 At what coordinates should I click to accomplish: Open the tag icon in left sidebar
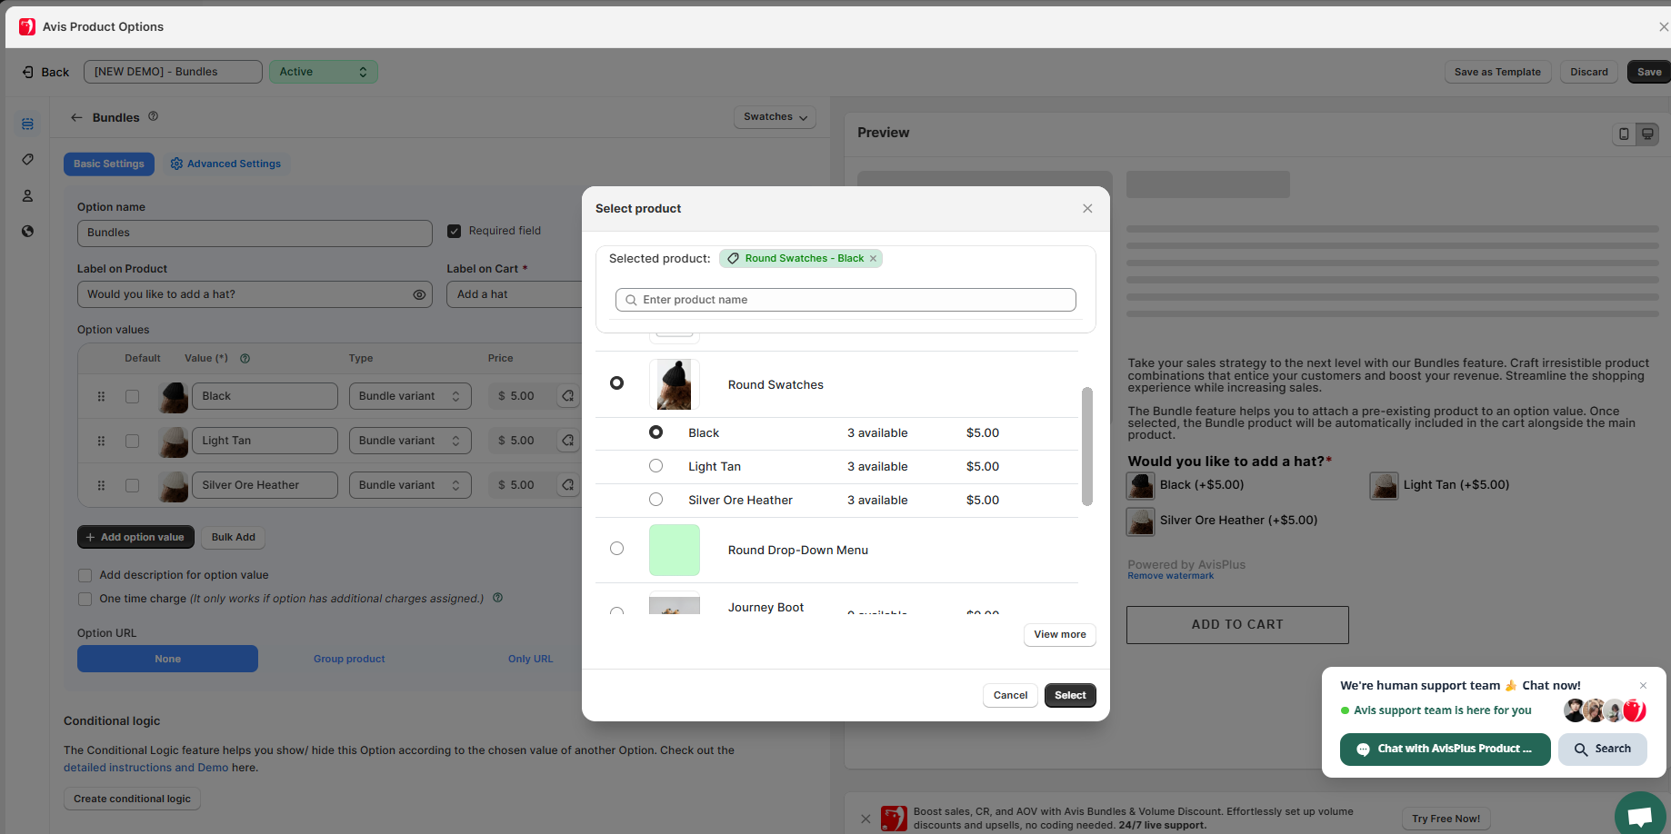28,160
